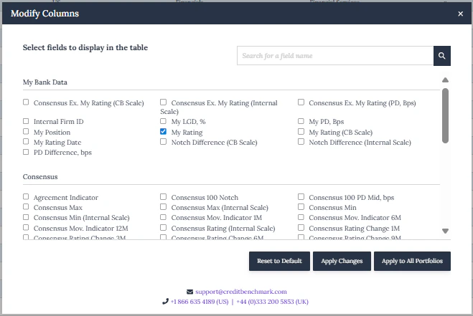Check Consensus Ex. My Rating (Internal Scale)
This screenshot has height=316, width=473.
point(163,102)
